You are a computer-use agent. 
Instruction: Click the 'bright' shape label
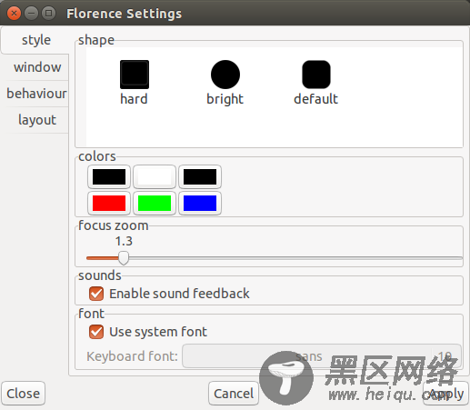225,100
